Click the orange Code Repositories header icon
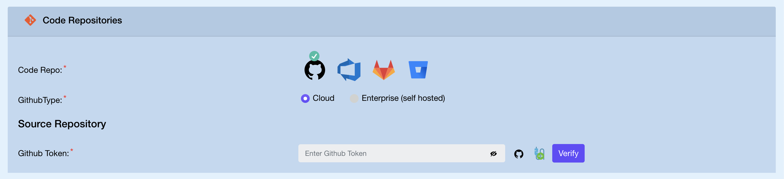Image resolution: width=784 pixels, height=179 pixels. pyautogui.click(x=30, y=20)
